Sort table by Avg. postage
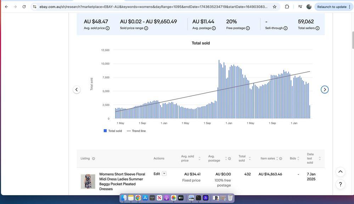 tap(226, 158)
